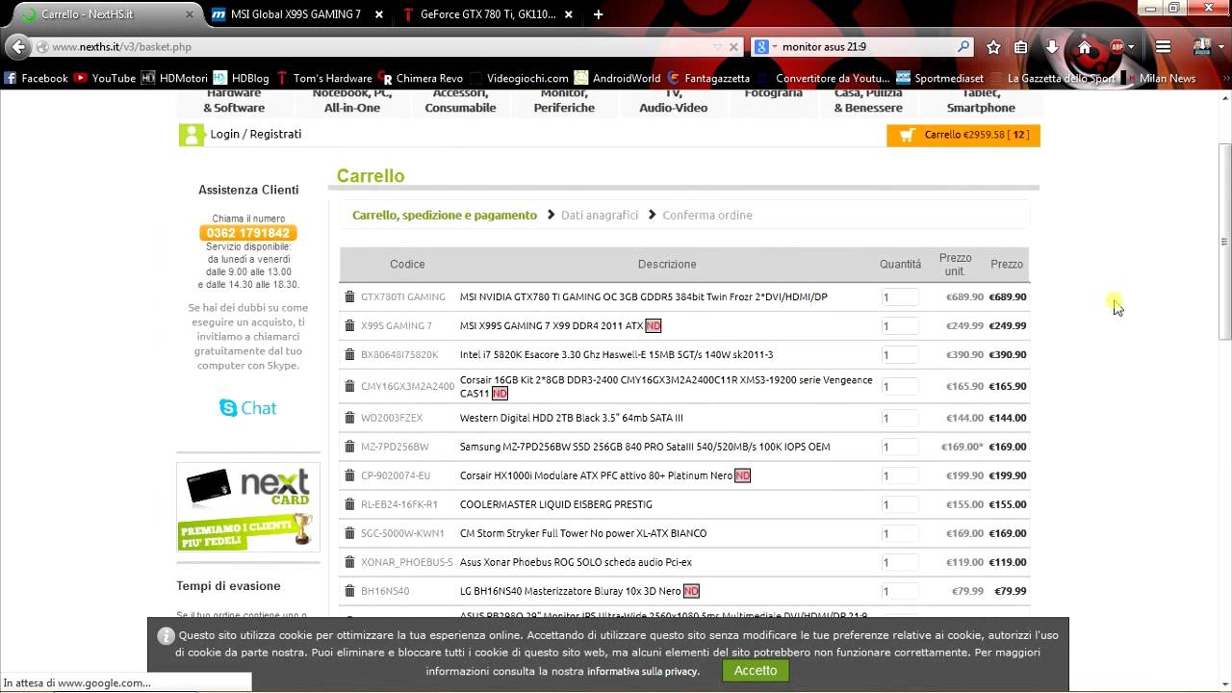This screenshot has width=1232, height=693.
Task: Open the address bar history dropdown arrow
Action: (x=717, y=46)
